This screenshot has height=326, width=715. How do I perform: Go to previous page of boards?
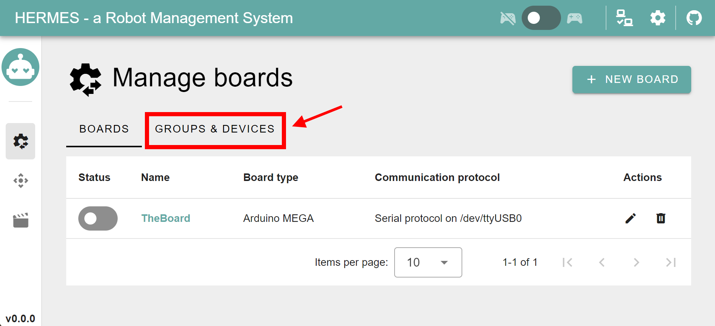602,262
